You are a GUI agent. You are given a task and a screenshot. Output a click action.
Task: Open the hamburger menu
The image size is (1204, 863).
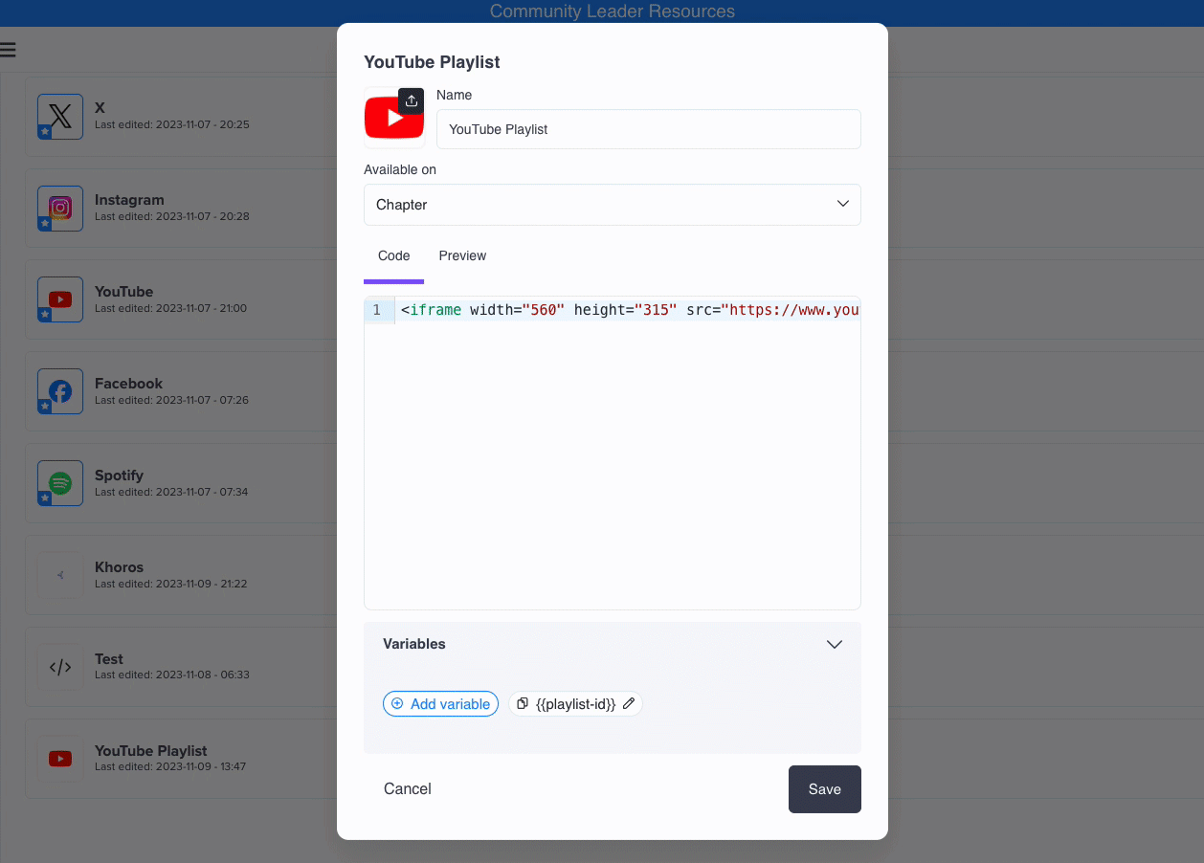click(10, 50)
